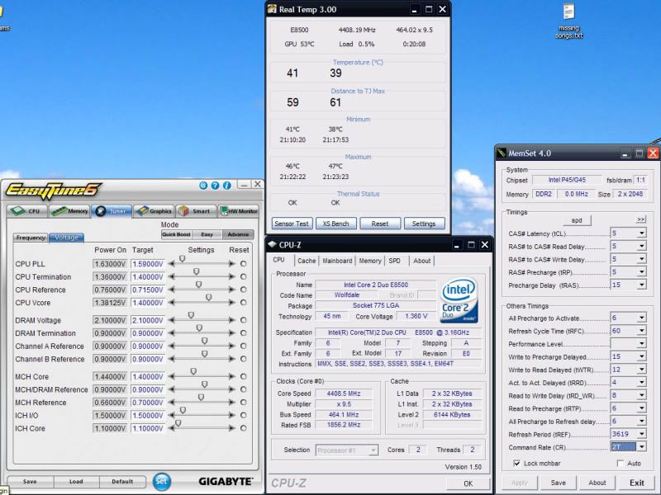
Task: Click the MCH Core Target field showing 1.40000V
Action: pos(148,377)
